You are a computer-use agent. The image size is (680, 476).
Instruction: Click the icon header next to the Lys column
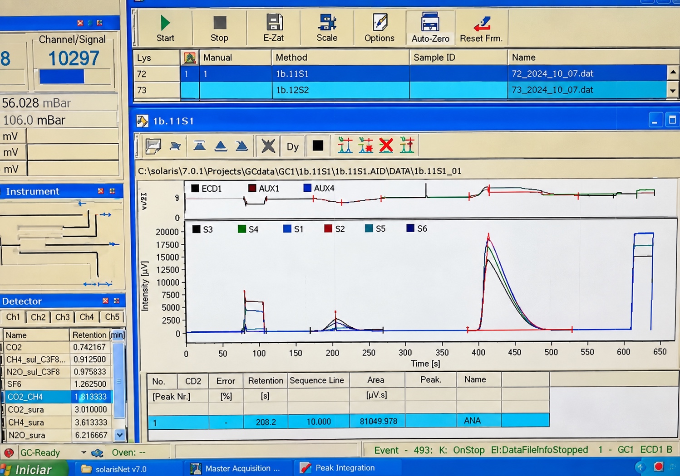(x=190, y=58)
